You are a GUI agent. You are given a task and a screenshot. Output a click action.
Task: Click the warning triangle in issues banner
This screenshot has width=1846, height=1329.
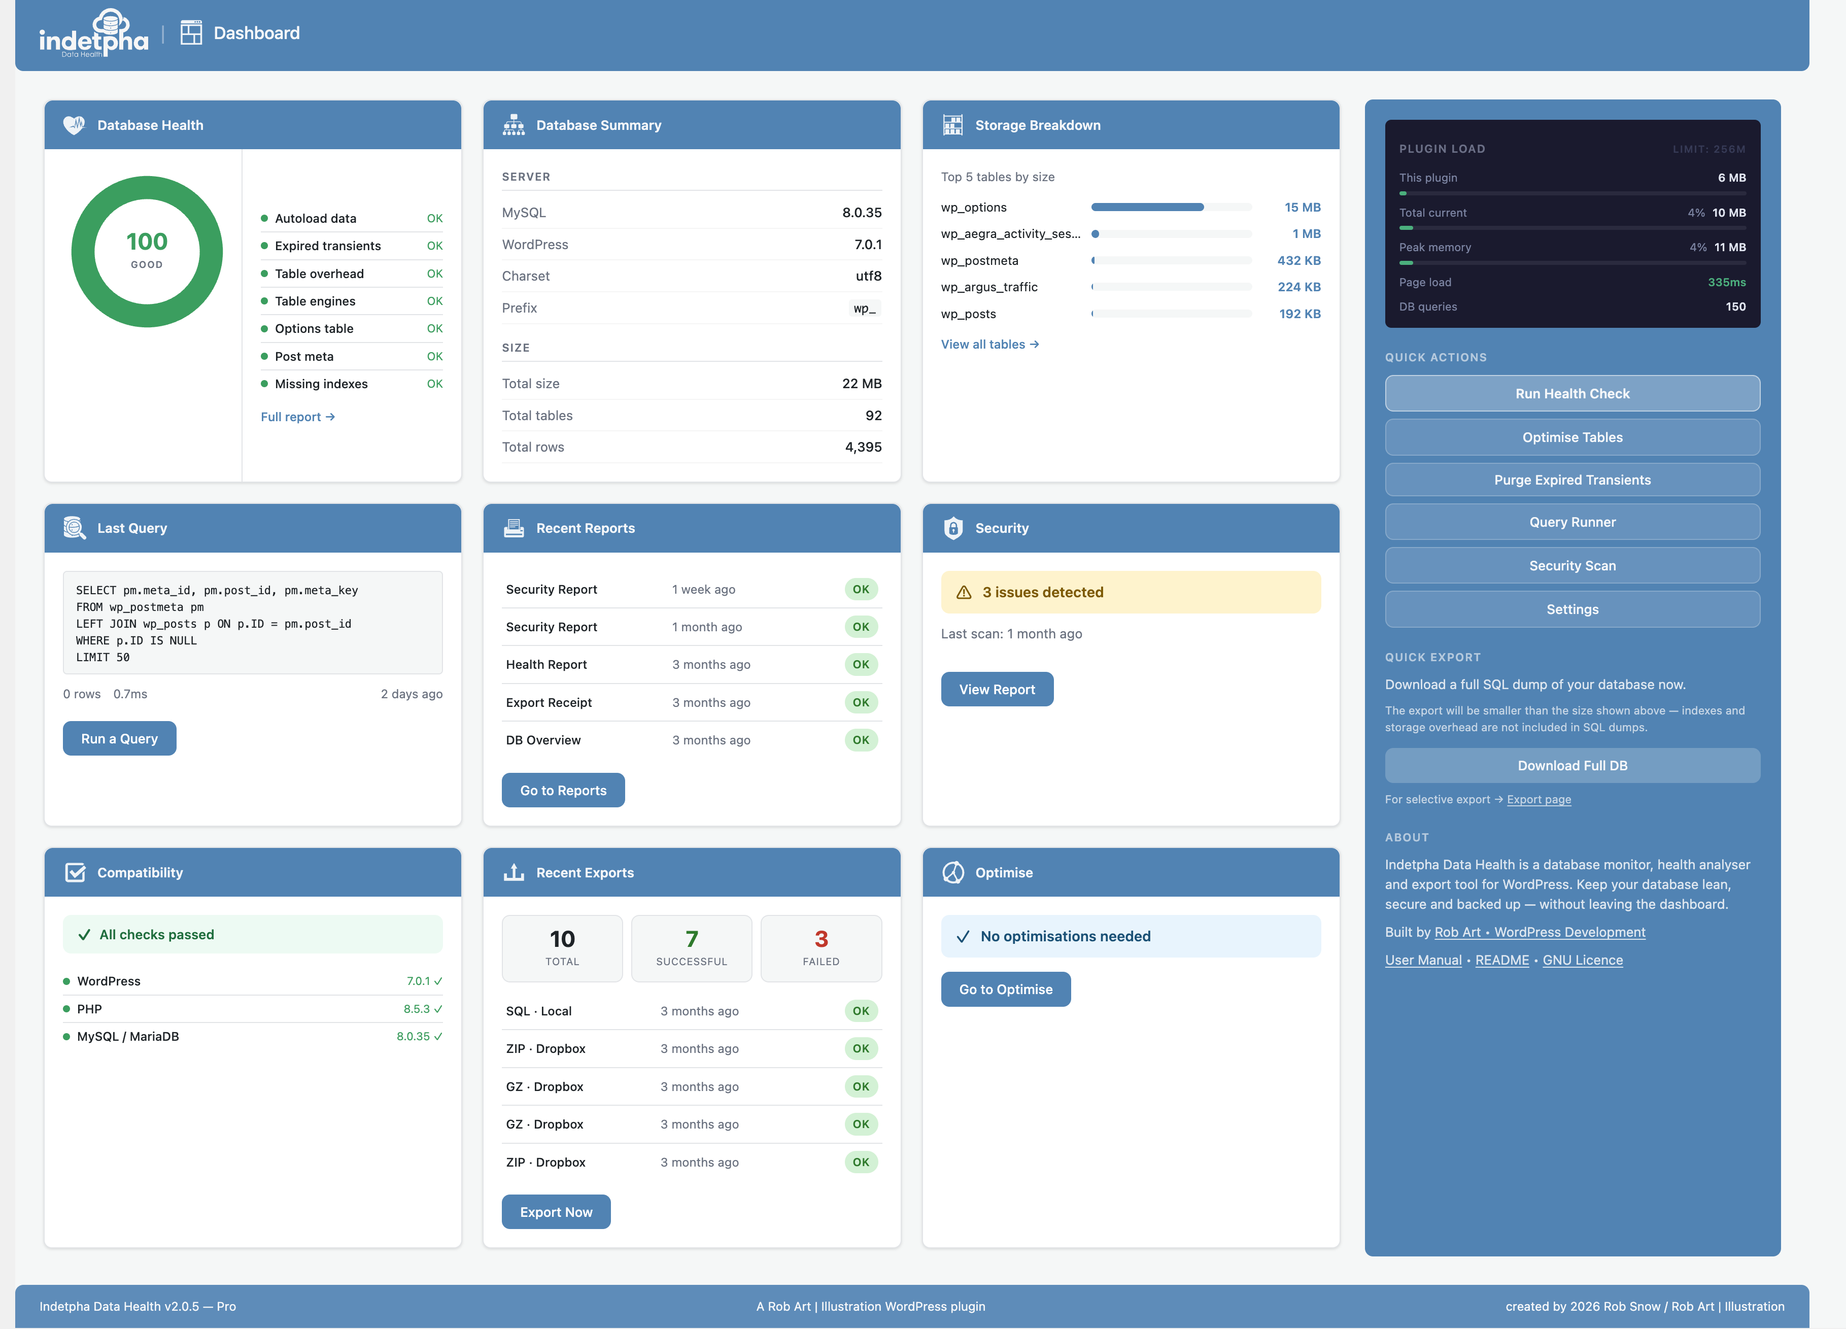(x=964, y=593)
